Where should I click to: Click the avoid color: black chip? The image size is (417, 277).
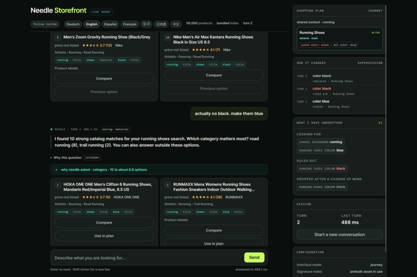pos(315,45)
